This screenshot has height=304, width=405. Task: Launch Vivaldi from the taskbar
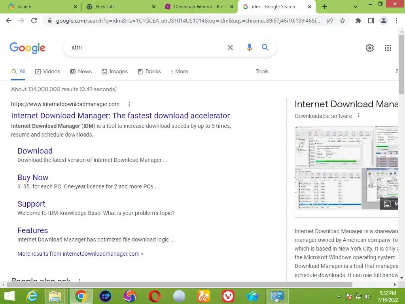(x=228, y=296)
